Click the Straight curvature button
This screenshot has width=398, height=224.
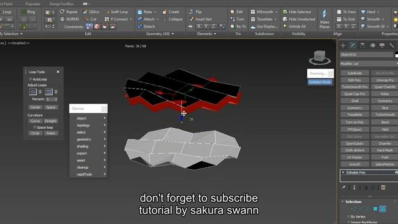(50, 121)
